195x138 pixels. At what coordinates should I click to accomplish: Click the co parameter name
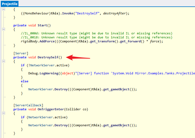(85, 109)
